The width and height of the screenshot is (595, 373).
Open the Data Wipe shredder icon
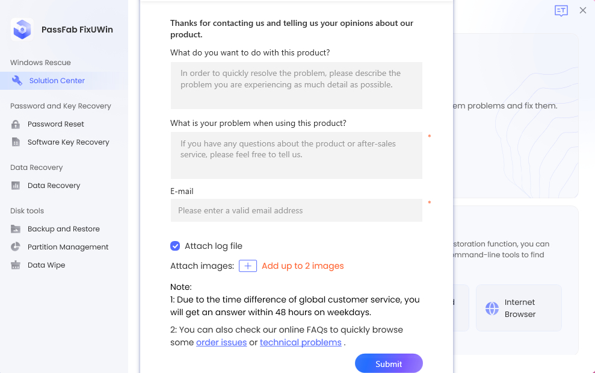(x=16, y=265)
